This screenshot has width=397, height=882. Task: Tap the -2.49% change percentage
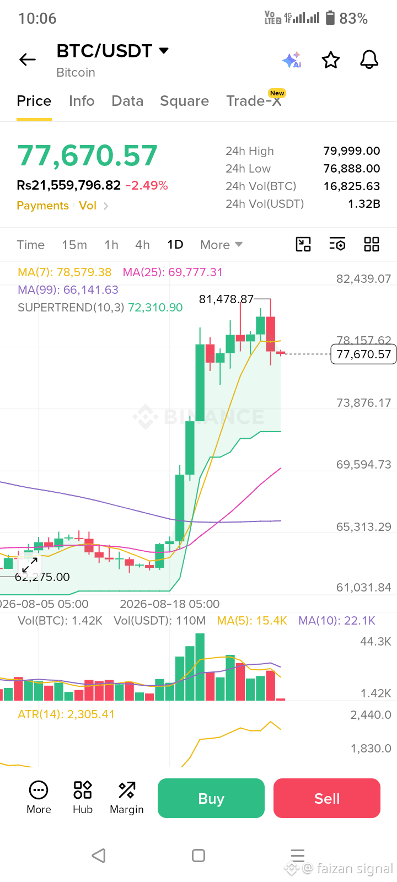coord(147,185)
